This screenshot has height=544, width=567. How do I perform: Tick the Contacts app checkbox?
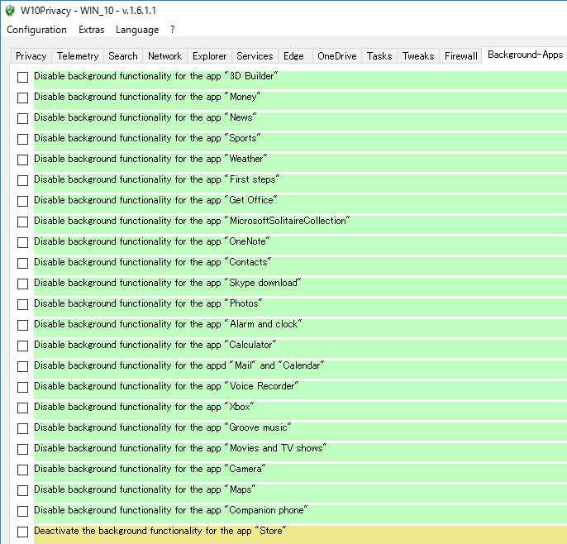click(22, 263)
